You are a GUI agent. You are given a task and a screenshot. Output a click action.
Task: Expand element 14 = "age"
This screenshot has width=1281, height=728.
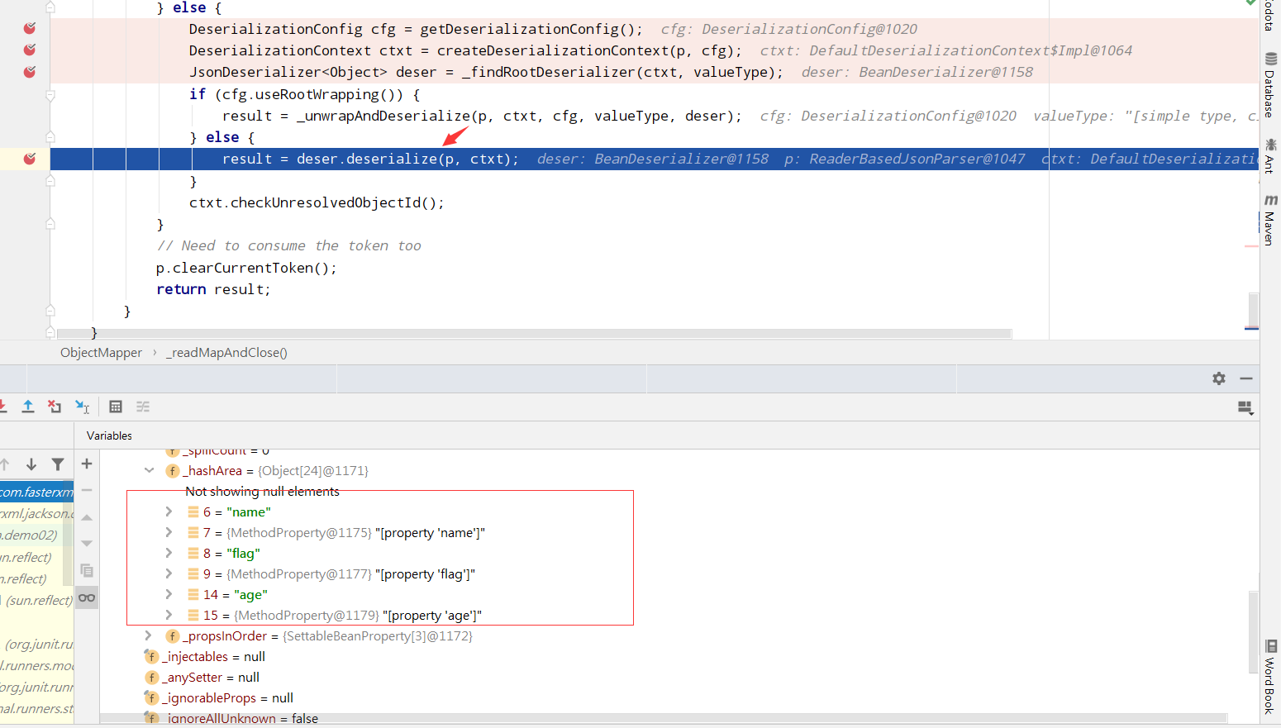pos(169,594)
